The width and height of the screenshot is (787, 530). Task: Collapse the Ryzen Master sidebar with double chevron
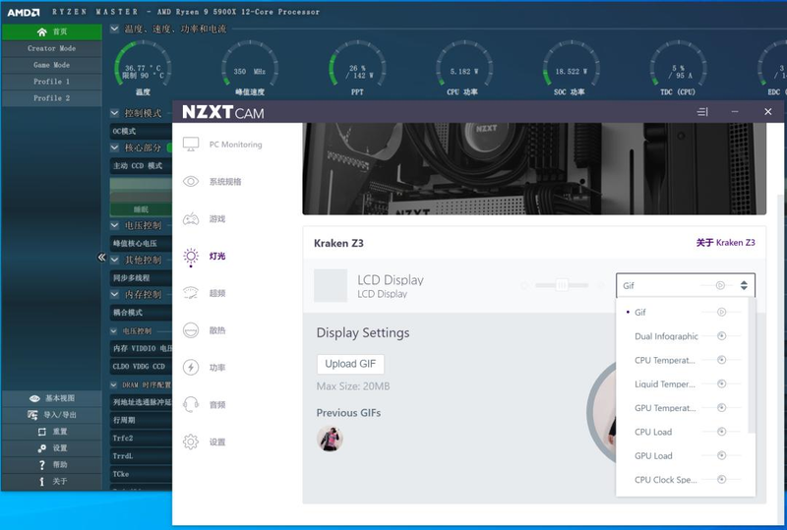101,257
